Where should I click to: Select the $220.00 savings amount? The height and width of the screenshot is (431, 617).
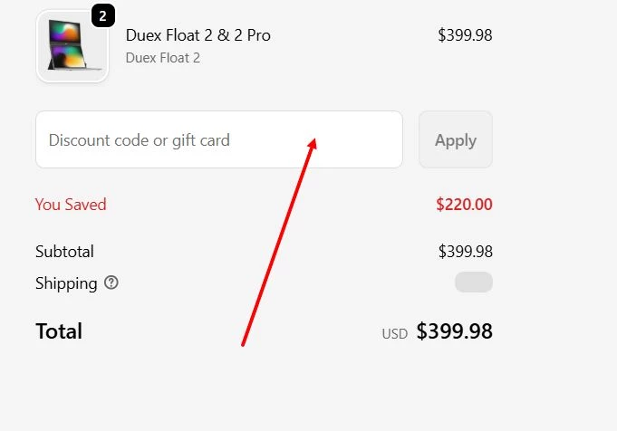(464, 205)
